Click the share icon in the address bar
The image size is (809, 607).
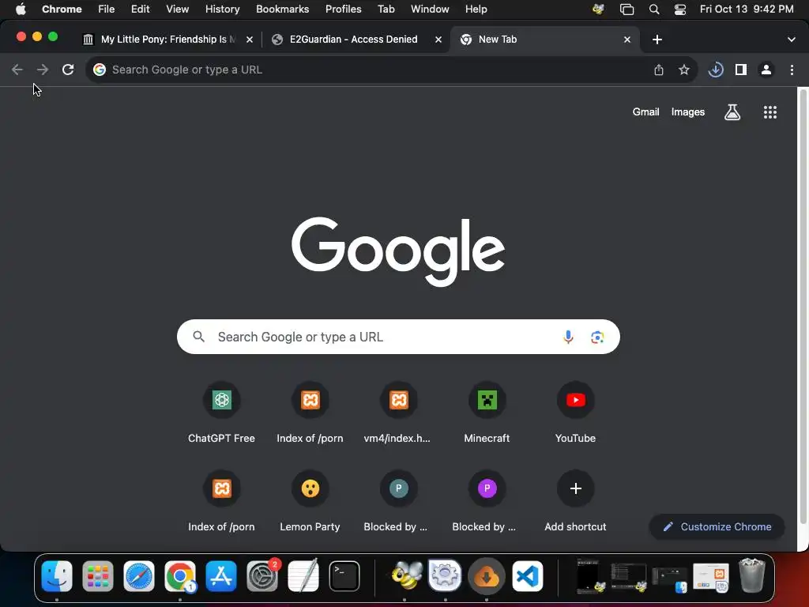(659, 70)
